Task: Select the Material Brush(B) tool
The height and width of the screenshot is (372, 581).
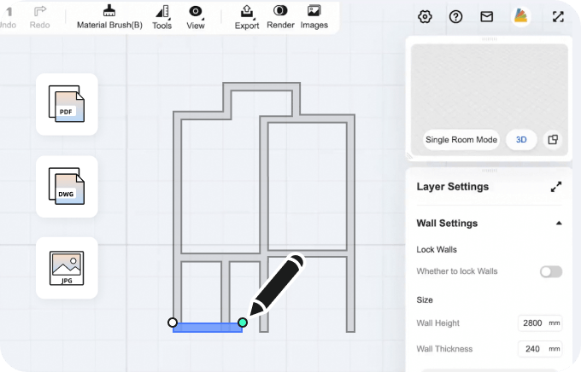Action: coord(109,17)
